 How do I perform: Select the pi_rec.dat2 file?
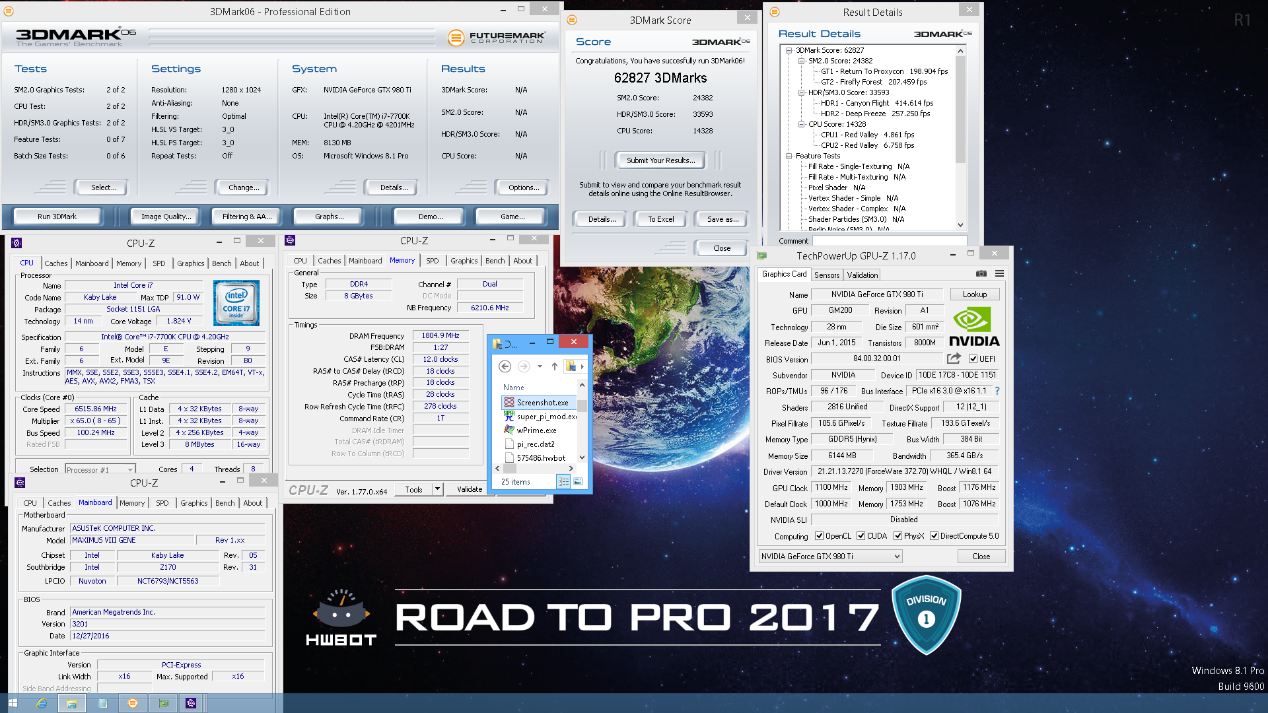(x=536, y=444)
